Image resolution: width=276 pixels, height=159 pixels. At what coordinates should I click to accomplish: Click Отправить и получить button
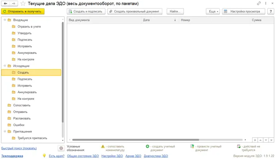(23, 11)
